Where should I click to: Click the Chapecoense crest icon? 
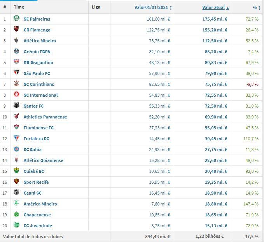point(16,214)
